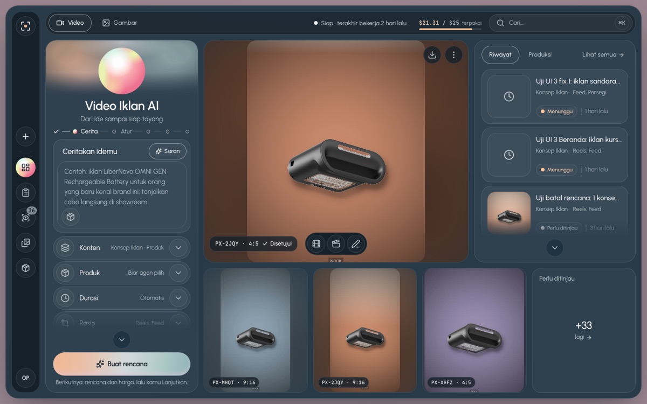The image size is (647, 404).
Task: Open the PX-XHFZ 4:5 thumbnail
Action: pyautogui.click(x=474, y=330)
